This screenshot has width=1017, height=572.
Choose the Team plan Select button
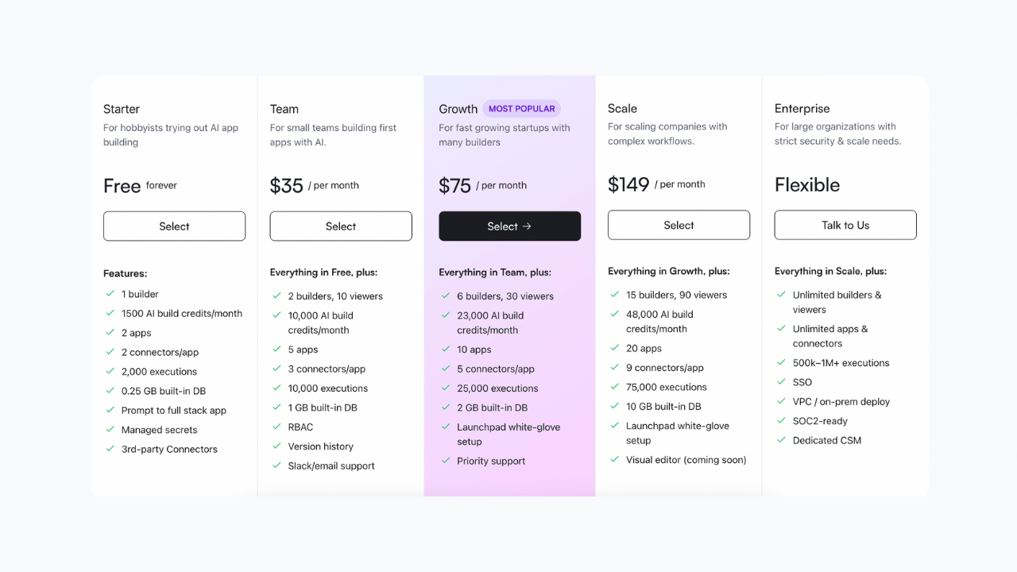tap(341, 226)
